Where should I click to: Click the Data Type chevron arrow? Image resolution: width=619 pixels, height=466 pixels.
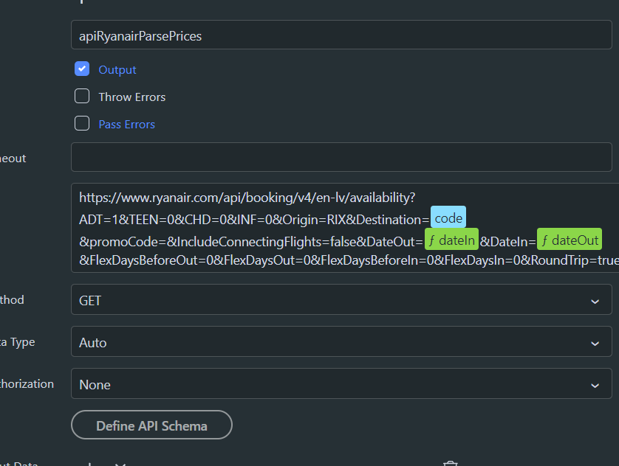pos(595,342)
